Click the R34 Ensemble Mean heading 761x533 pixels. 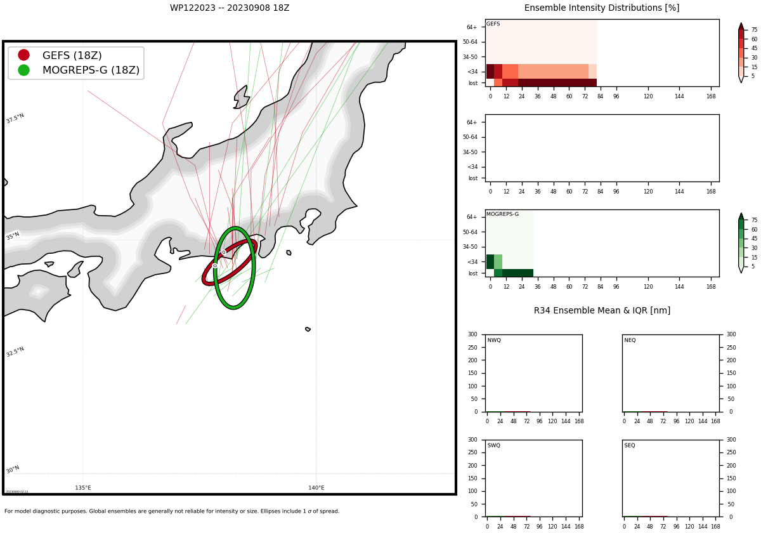tap(602, 311)
